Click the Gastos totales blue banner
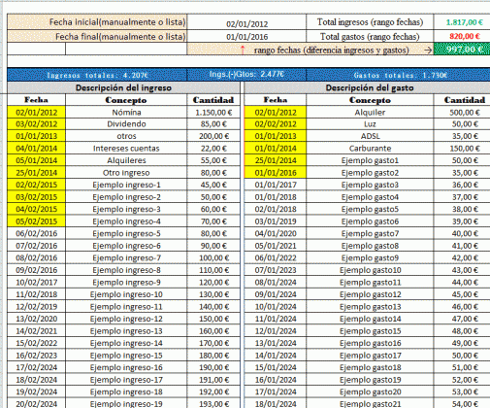Screen dimensions: 490x408 [x=399, y=75]
